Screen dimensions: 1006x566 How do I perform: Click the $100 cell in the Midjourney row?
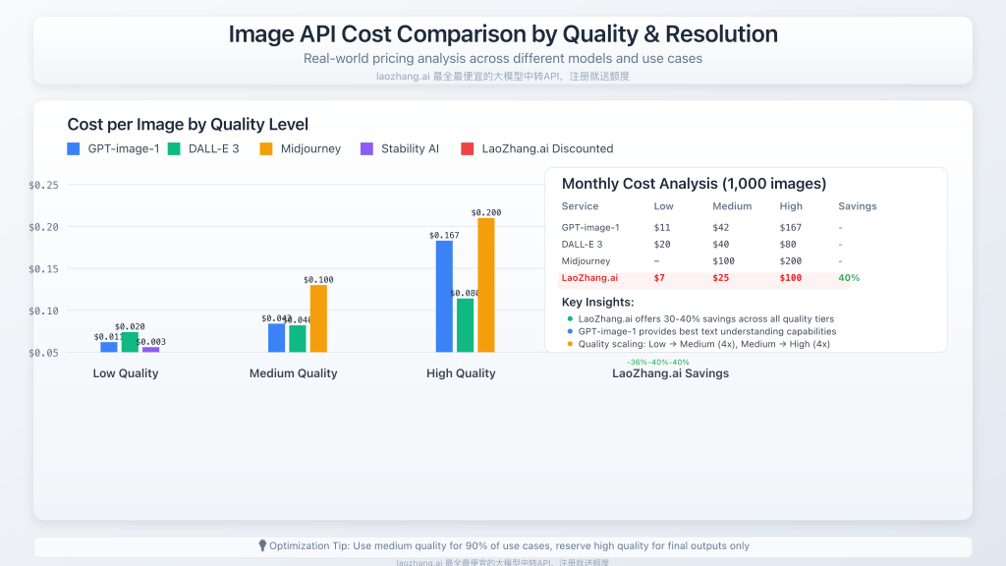723,261
